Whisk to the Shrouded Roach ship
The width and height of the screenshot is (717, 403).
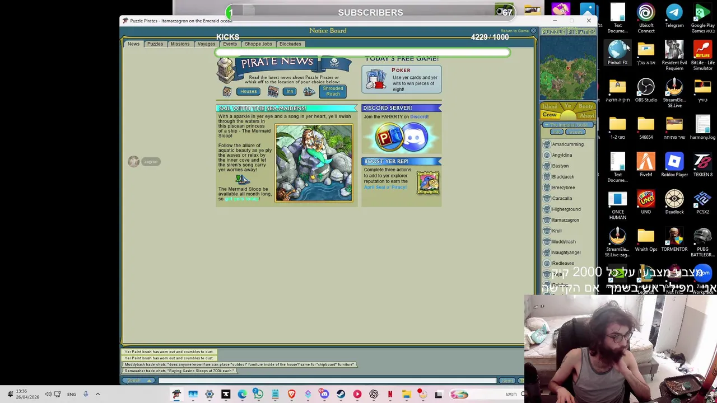333,91
